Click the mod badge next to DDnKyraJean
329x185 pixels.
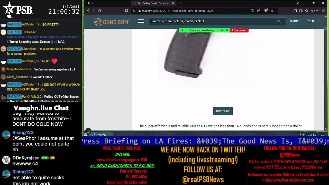pyautogui.click(x=45, y=158)
